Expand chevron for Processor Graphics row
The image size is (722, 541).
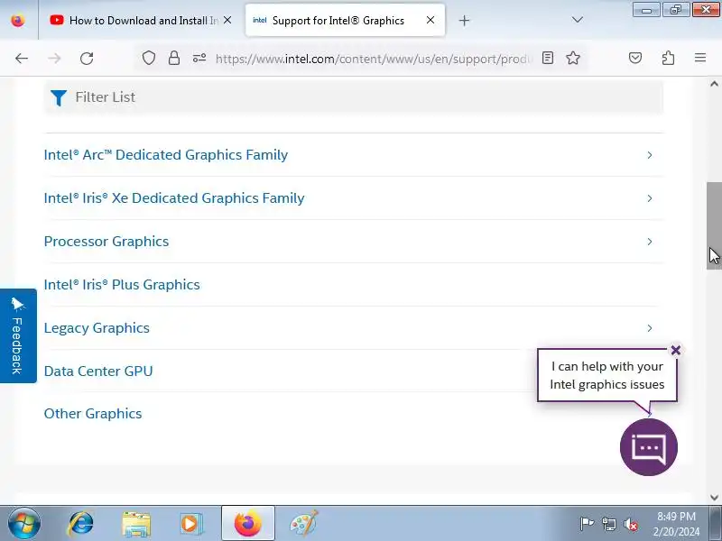click(650, 242)
